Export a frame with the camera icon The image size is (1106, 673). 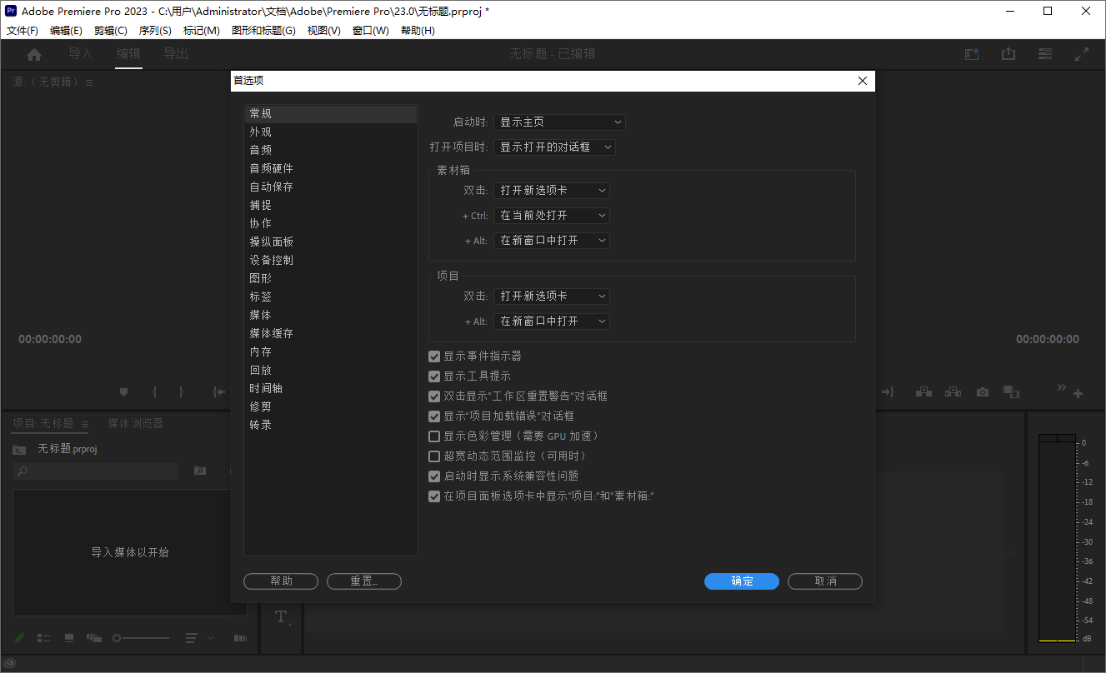(x=982, y=391)
